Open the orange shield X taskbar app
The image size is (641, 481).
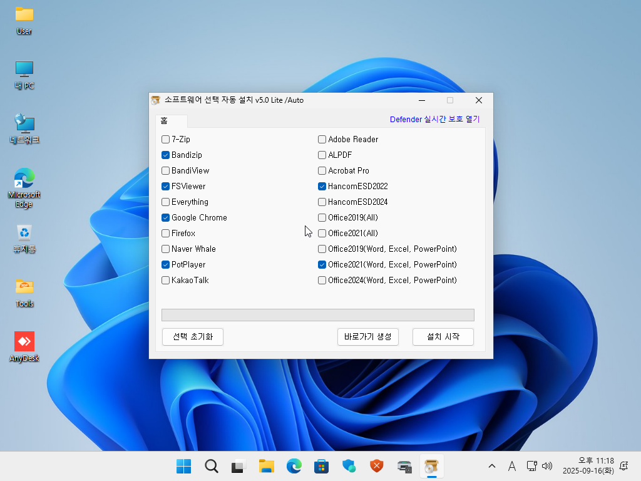(376, 466)
